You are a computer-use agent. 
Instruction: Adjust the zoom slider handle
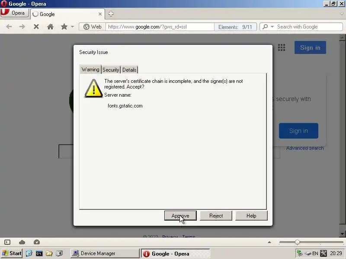[297, 242]
